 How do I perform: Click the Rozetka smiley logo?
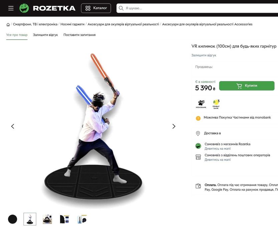click(24, 8)
